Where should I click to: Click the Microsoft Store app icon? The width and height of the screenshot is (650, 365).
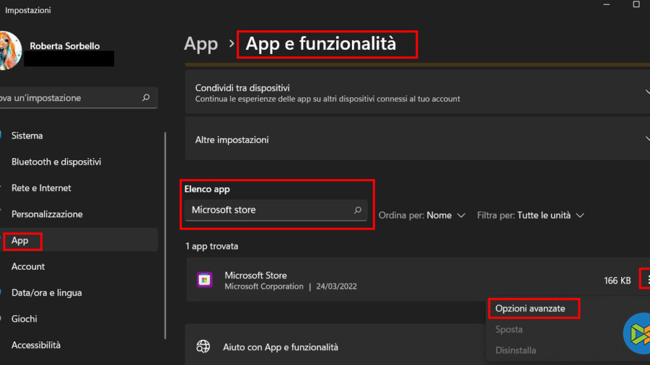coord(205,280)
